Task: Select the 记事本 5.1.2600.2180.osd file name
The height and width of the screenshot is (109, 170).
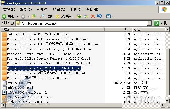Action: pos(28,102)
